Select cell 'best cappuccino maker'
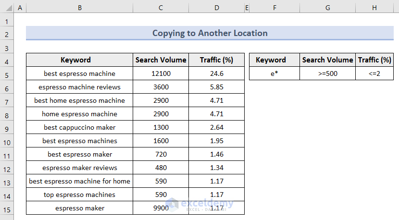The width and height of the screenshot is (399, 220). (x=79, y=127)
